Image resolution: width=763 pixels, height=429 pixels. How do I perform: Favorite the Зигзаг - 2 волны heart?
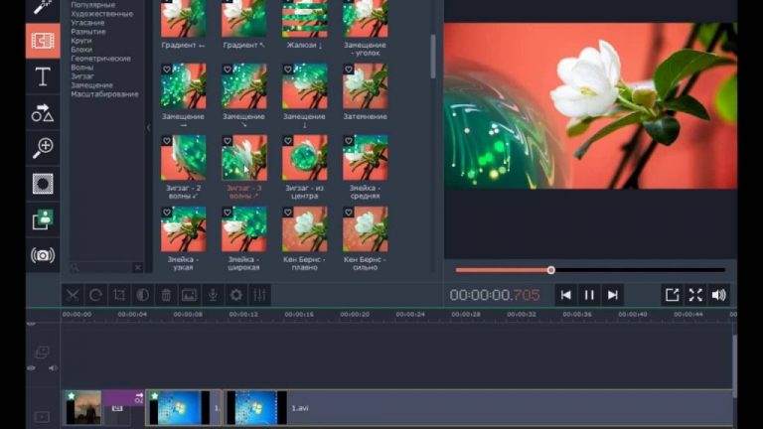167,141
